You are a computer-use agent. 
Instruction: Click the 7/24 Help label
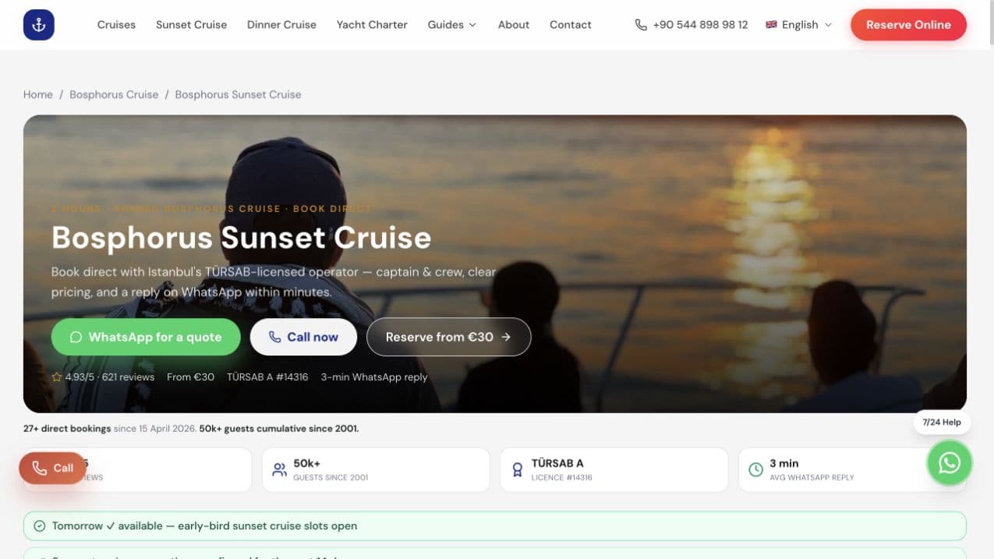coord(941,423)
